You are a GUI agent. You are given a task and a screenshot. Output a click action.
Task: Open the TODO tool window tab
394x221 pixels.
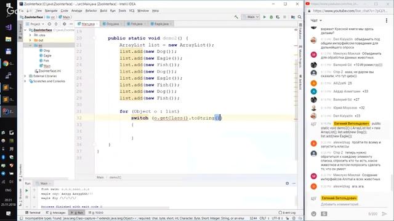tap(96, 212)
